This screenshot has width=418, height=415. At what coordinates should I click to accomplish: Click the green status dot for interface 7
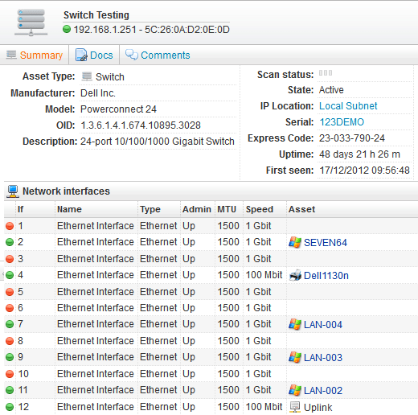pyautogui.click(x=10, y=324)
